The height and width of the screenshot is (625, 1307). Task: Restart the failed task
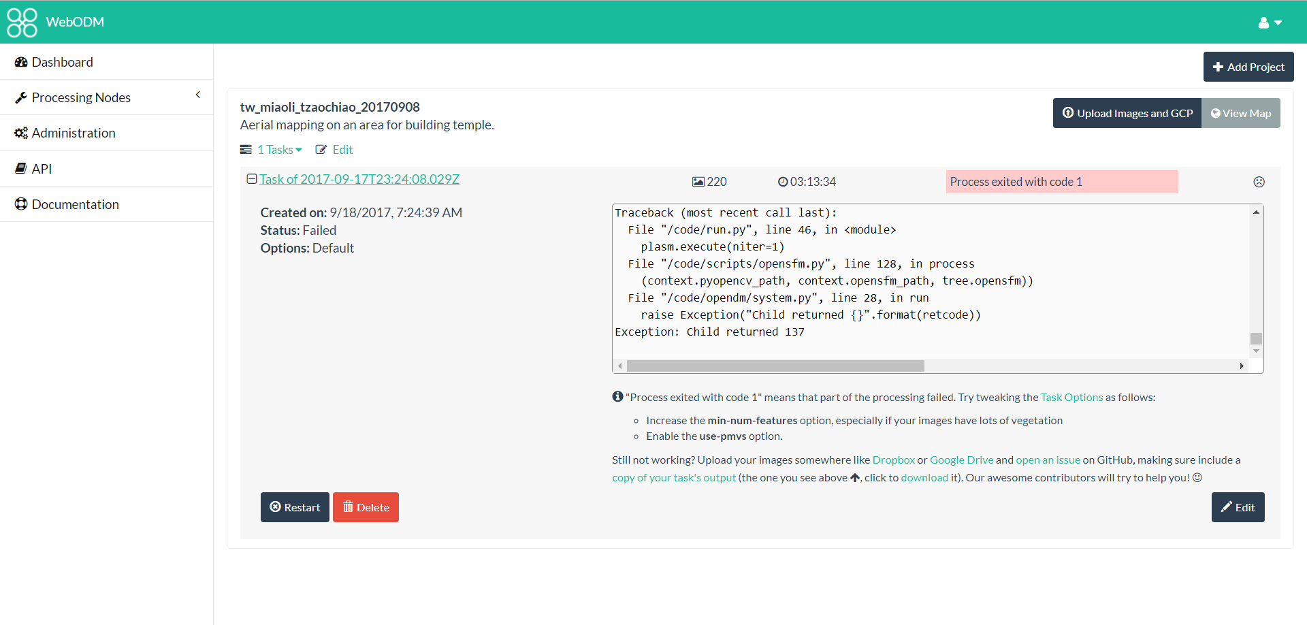[x=295, y=507]
